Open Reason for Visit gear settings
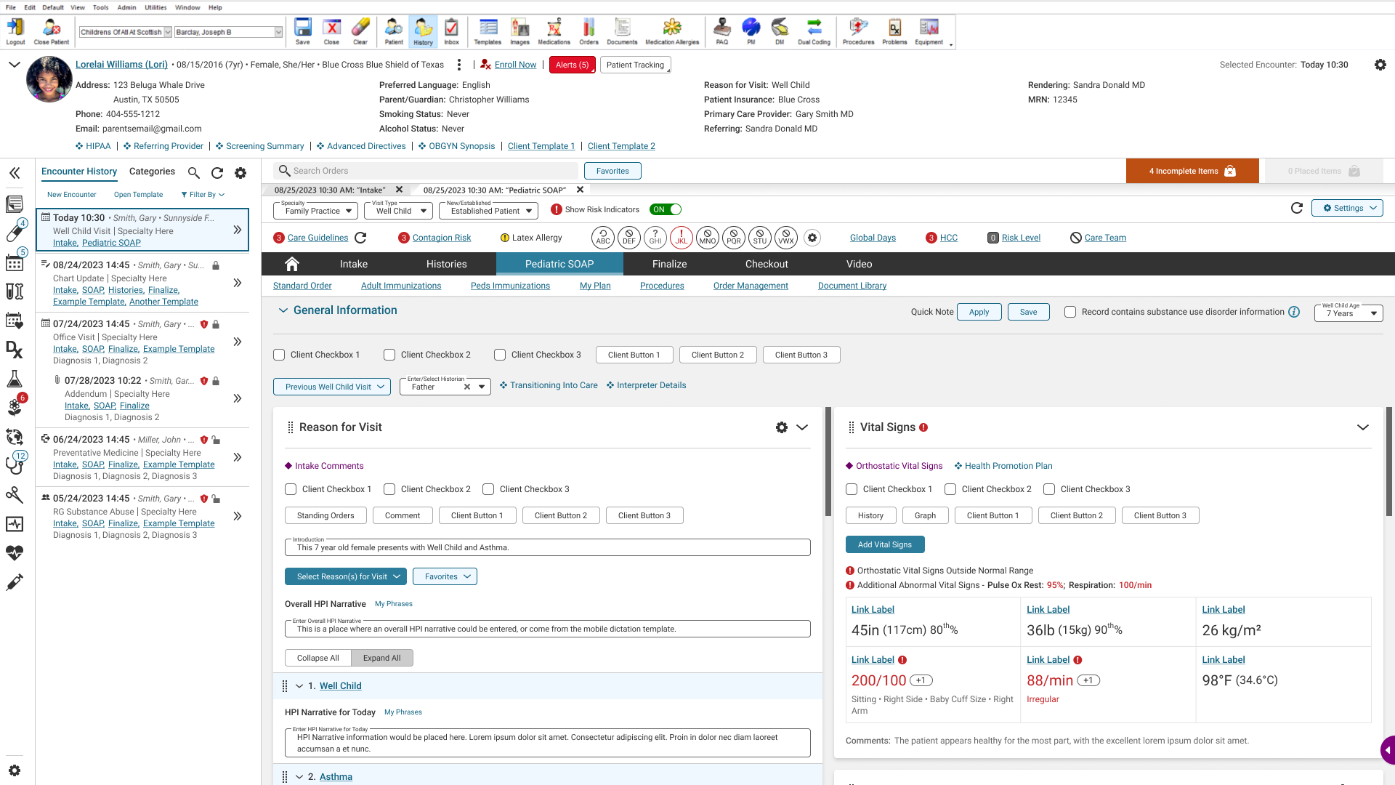Screen dimensions: 1395x785 pos(782,427)
